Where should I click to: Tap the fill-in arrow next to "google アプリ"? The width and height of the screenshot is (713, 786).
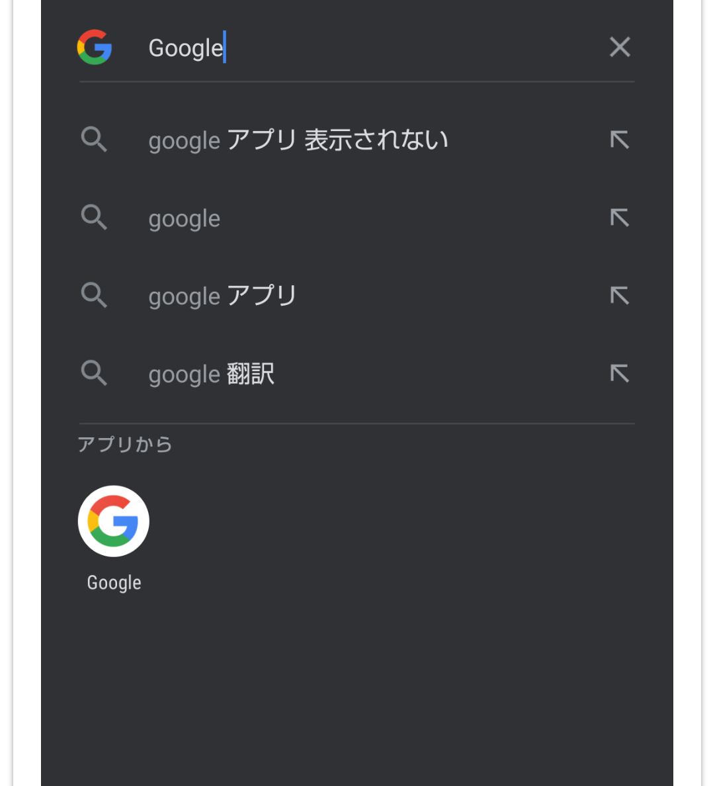click(x=620, y=295)
